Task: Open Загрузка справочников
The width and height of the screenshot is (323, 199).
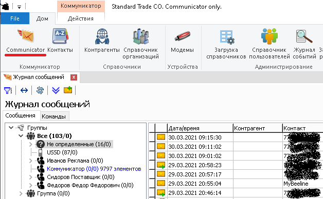Action: coord(226,44)
